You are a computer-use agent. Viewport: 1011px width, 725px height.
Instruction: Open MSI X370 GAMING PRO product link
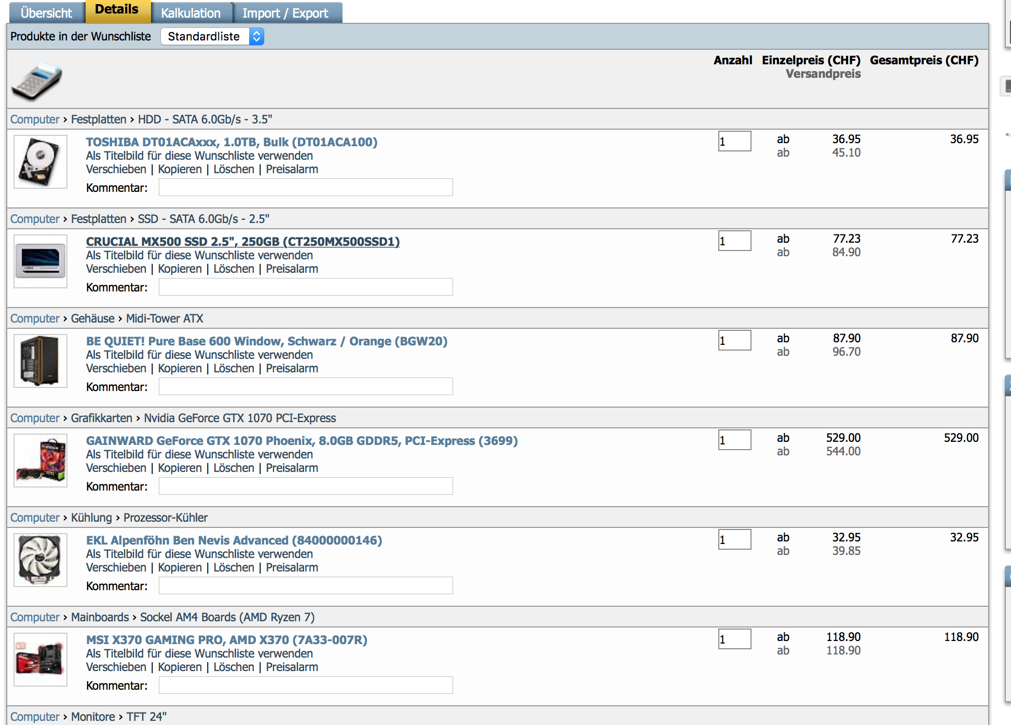click(x=227, y=640)
